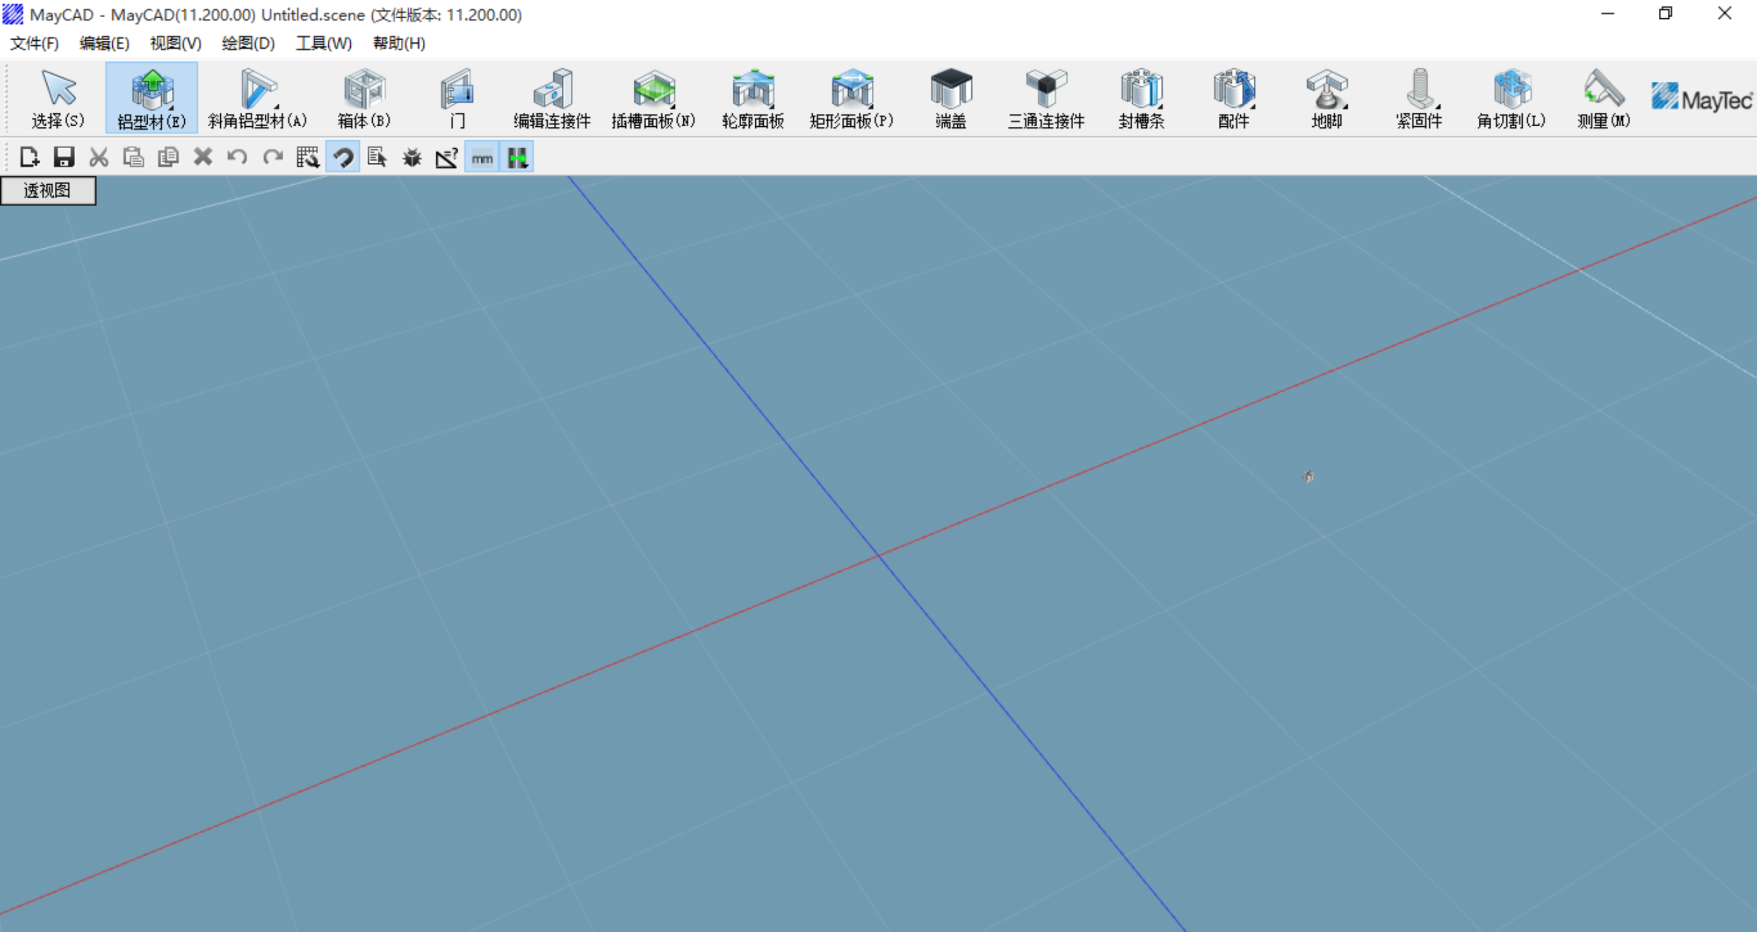Click the 透视图 view button
The image size is (1757, 932).
pyautogui.click(x=48, y=190)
